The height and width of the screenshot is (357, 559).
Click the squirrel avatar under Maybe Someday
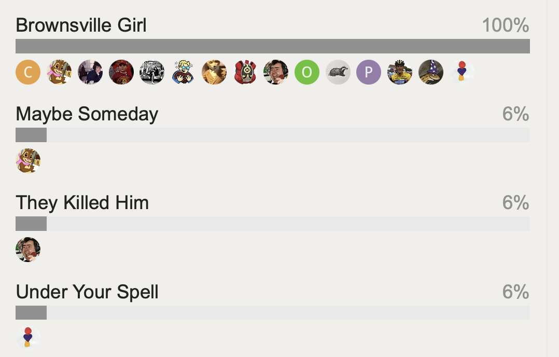[x=28, y=161]
